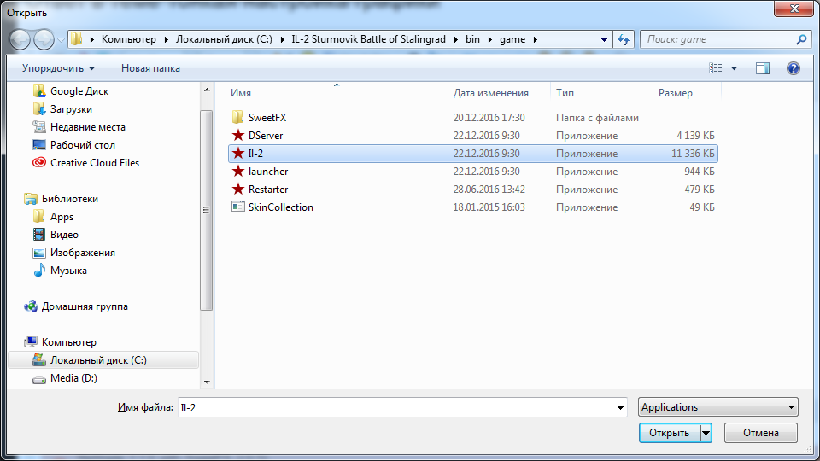The width and height of the screenshot is (820, 461).
Task: Click the Creative Cloud Files icon
Action: [x=38, y=162]
